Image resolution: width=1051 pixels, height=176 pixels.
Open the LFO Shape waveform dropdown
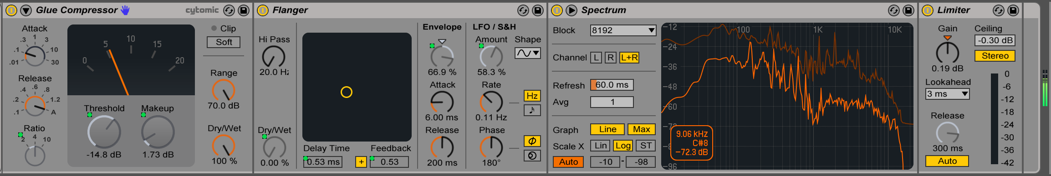click(x=528, y=53)
